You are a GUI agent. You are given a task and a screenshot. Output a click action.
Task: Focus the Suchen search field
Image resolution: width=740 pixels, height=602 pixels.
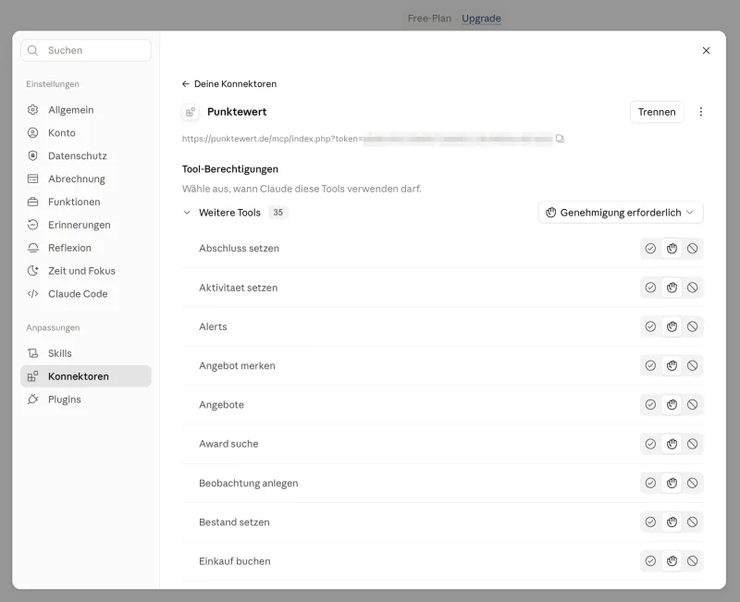pyautogui.click(x=86, y=51)
